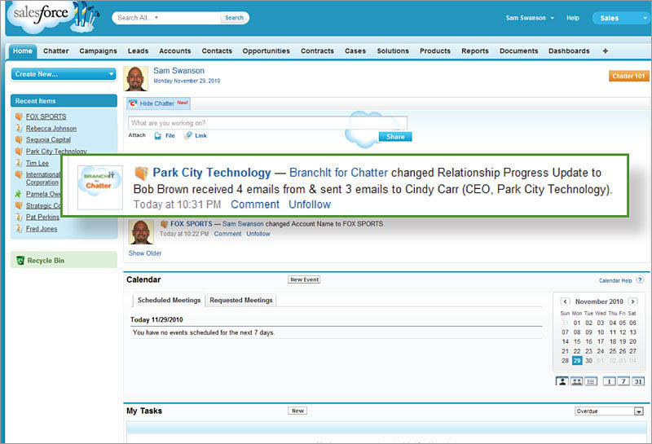
Task: Click the Chatter icon beside Hide Chatter
Action: 133,103
